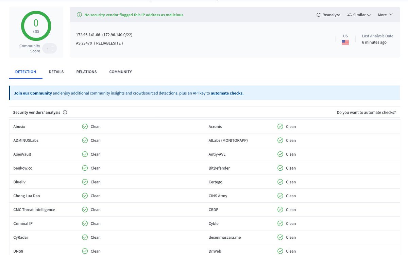Click the Clean check icon for benkow.cc
408x255 pixels.
(x=85, y=168)
